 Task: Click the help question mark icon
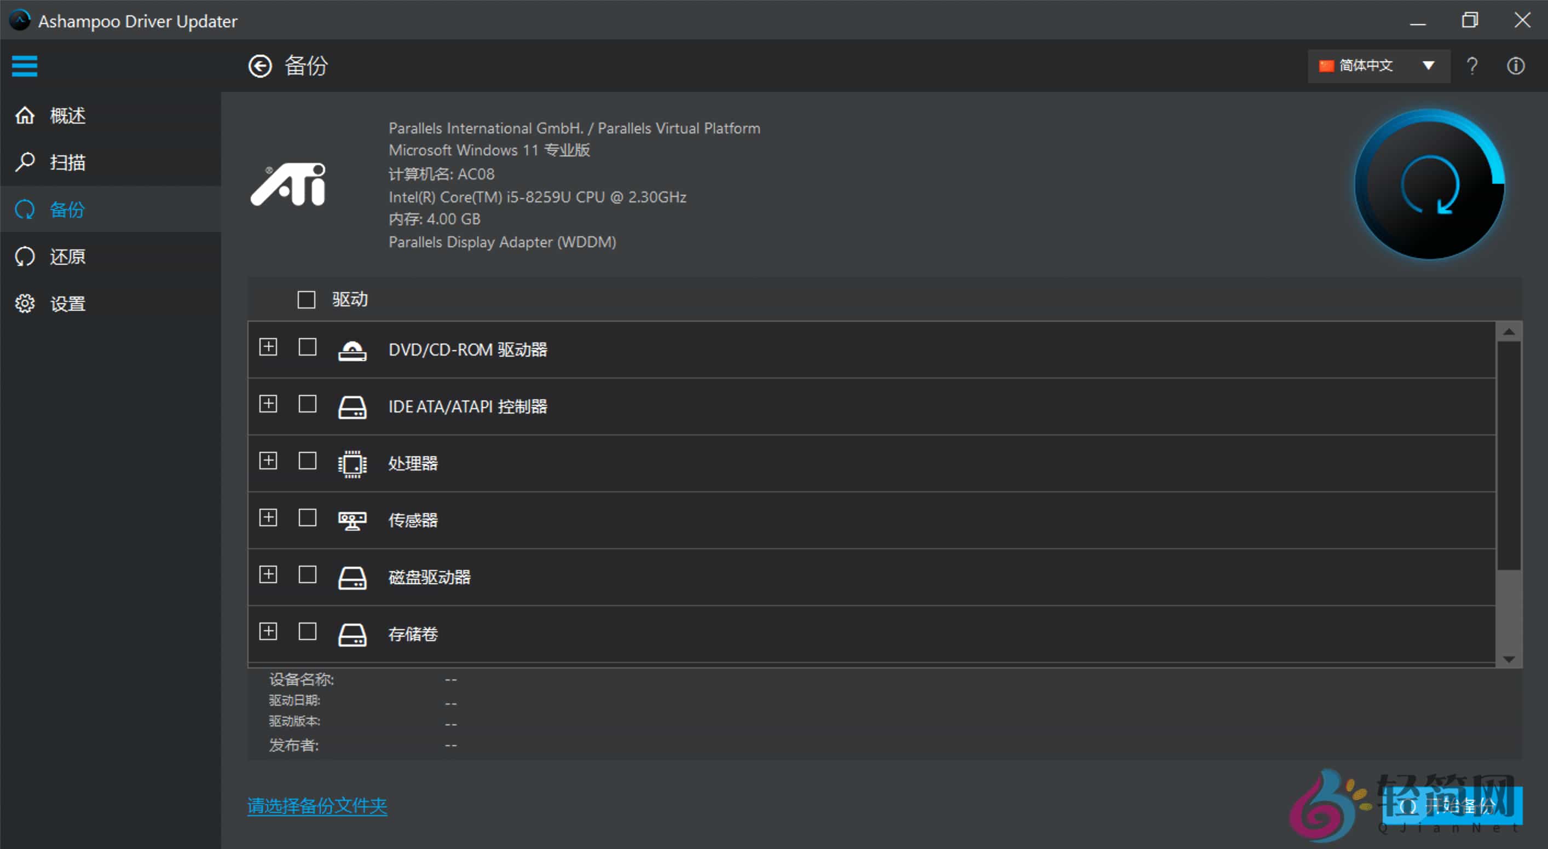click(1472, 66)
